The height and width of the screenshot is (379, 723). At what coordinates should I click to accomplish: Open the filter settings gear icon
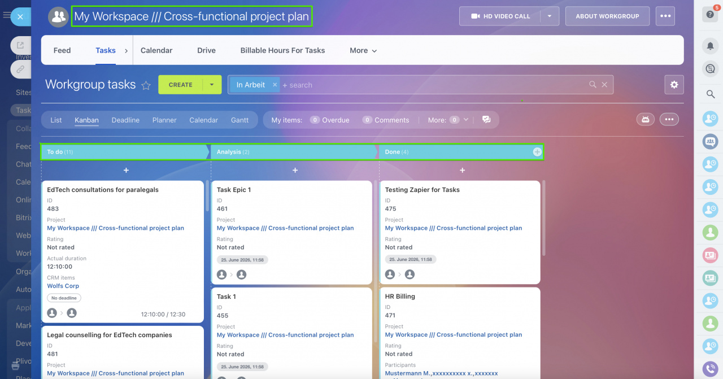click(x=674, y=85)
